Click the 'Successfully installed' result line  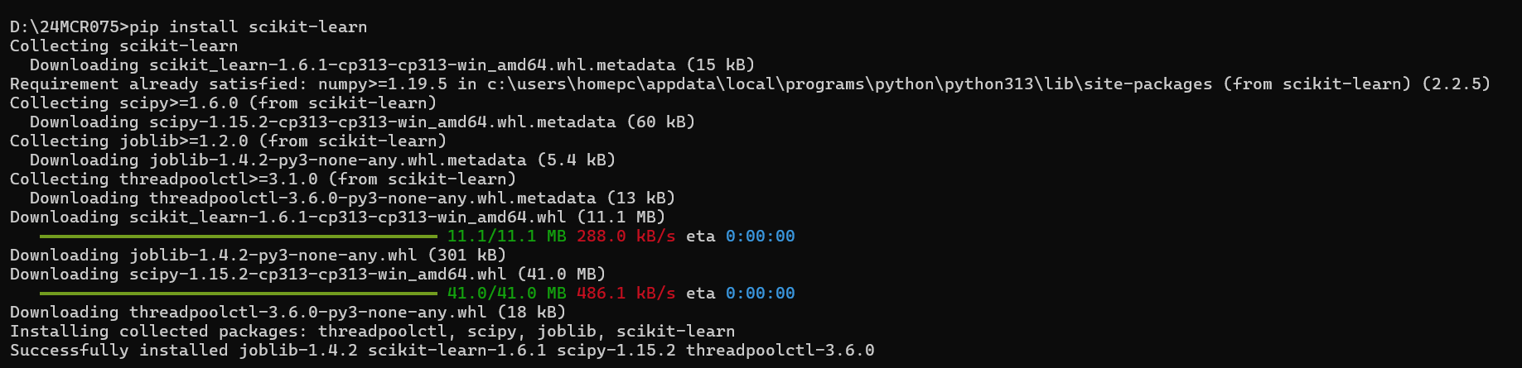(442, 350)
